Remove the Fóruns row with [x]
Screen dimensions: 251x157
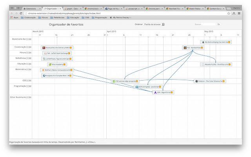pos(30,53)
